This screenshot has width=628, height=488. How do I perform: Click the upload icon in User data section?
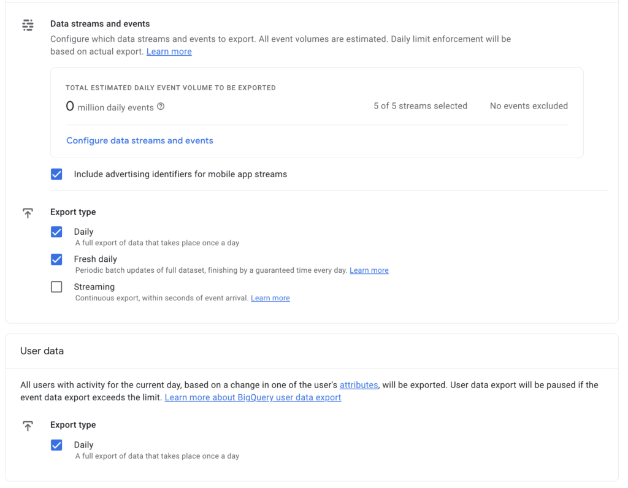pyautogui.click(x=28, y=425)
